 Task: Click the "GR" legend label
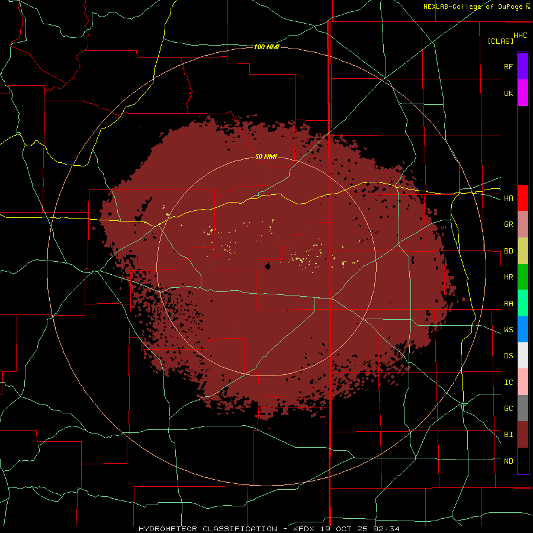508,224
